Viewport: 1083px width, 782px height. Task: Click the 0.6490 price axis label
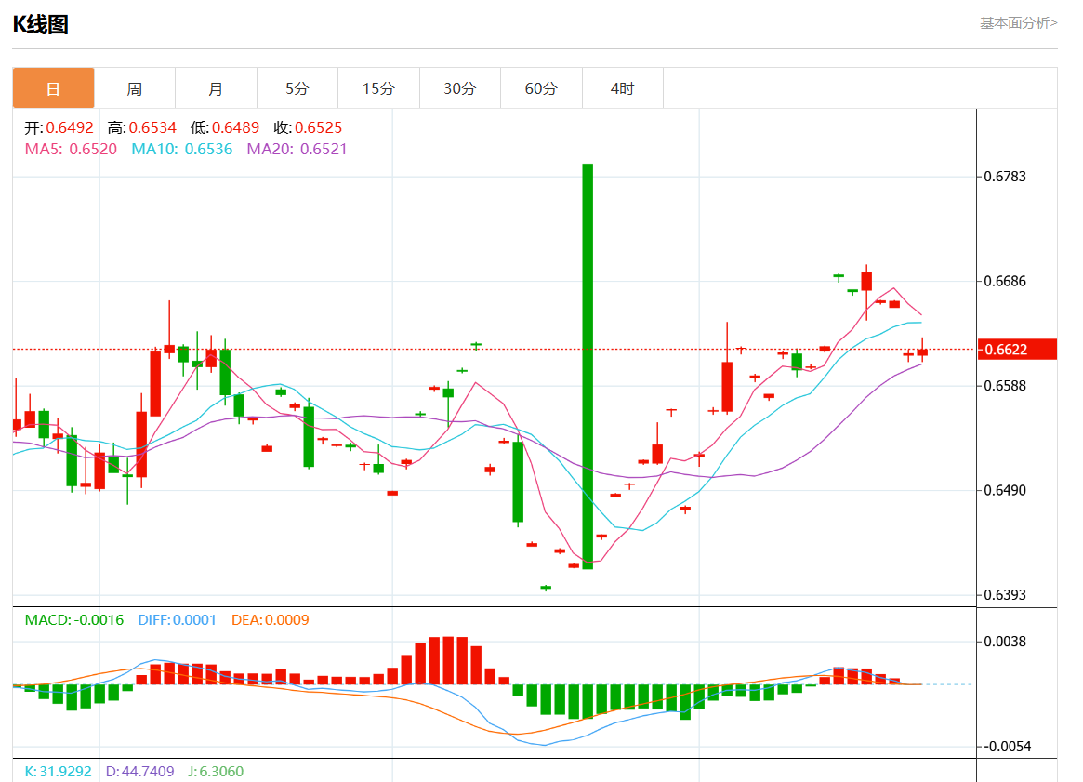tap(1005, 490)
